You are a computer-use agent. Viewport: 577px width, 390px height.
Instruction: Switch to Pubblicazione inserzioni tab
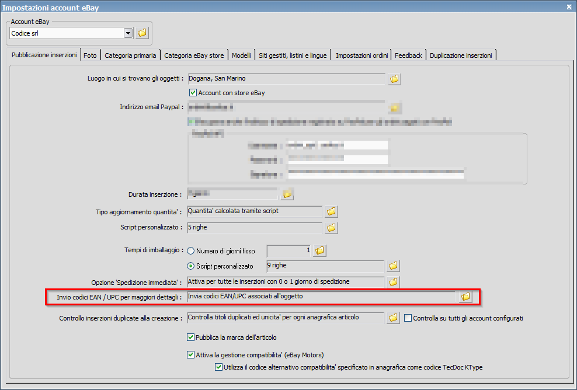[x=44, y=55]
